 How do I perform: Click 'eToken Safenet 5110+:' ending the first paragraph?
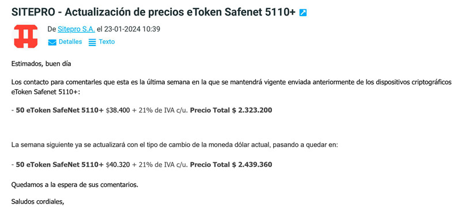46,91
